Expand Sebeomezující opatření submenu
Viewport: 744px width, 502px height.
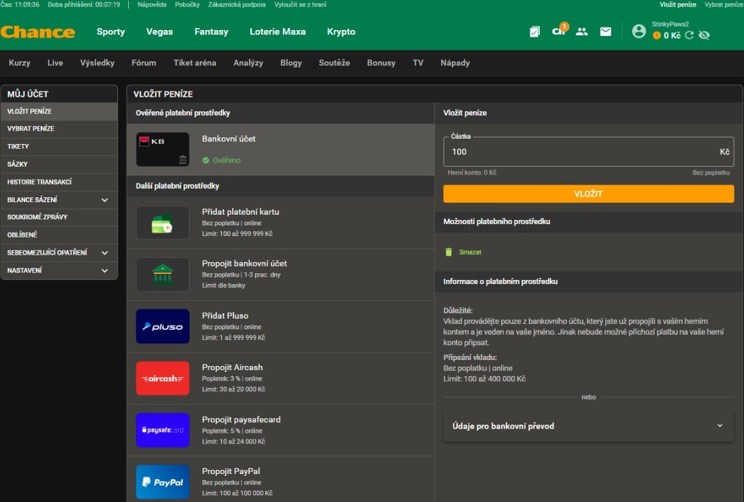click(104, 253)
